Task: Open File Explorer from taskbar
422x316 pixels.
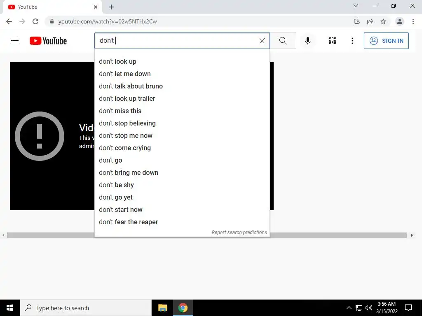Action: point(162,308)
